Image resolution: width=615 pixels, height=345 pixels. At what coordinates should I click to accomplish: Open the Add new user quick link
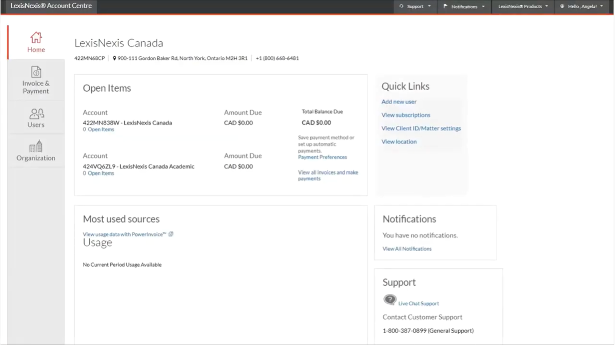[399, 102]
